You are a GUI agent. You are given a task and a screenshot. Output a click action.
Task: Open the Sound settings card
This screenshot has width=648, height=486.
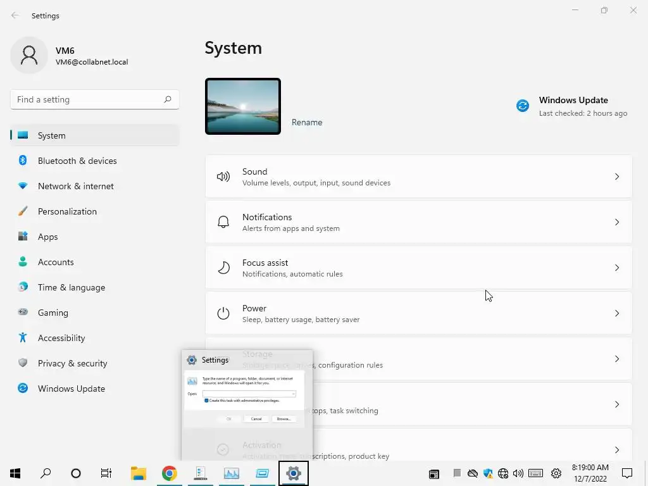tap(419, 177)
